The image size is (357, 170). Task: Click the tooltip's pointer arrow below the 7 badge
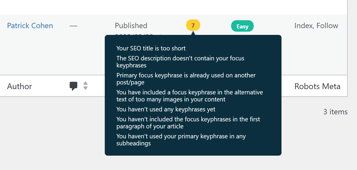(x=193, y=33)
